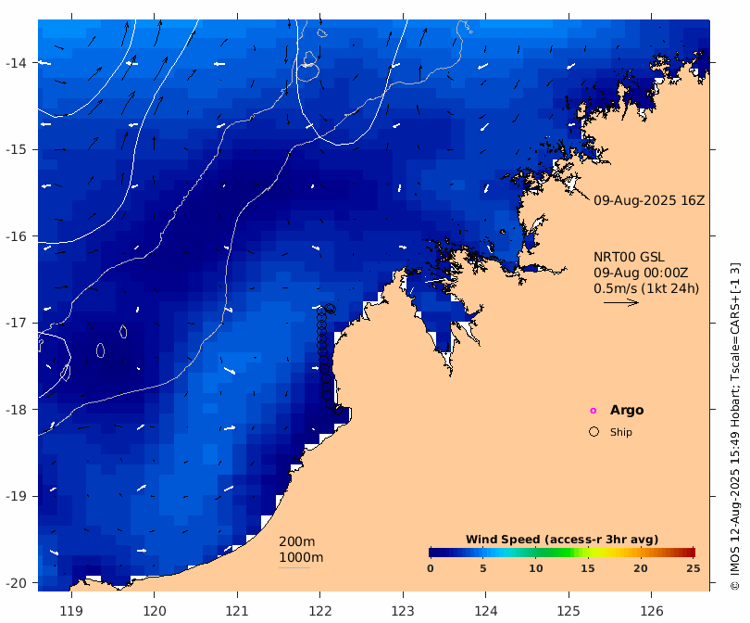Click the '0.5m/s (1kt 24h)' text
This screenshot has width=750, height=623.
coord(646,288)
